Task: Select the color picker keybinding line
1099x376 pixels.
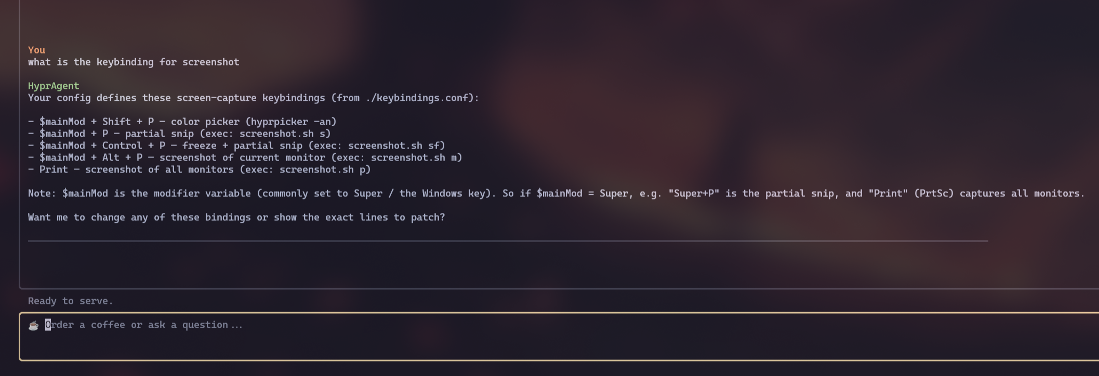Action: point(182,122)
